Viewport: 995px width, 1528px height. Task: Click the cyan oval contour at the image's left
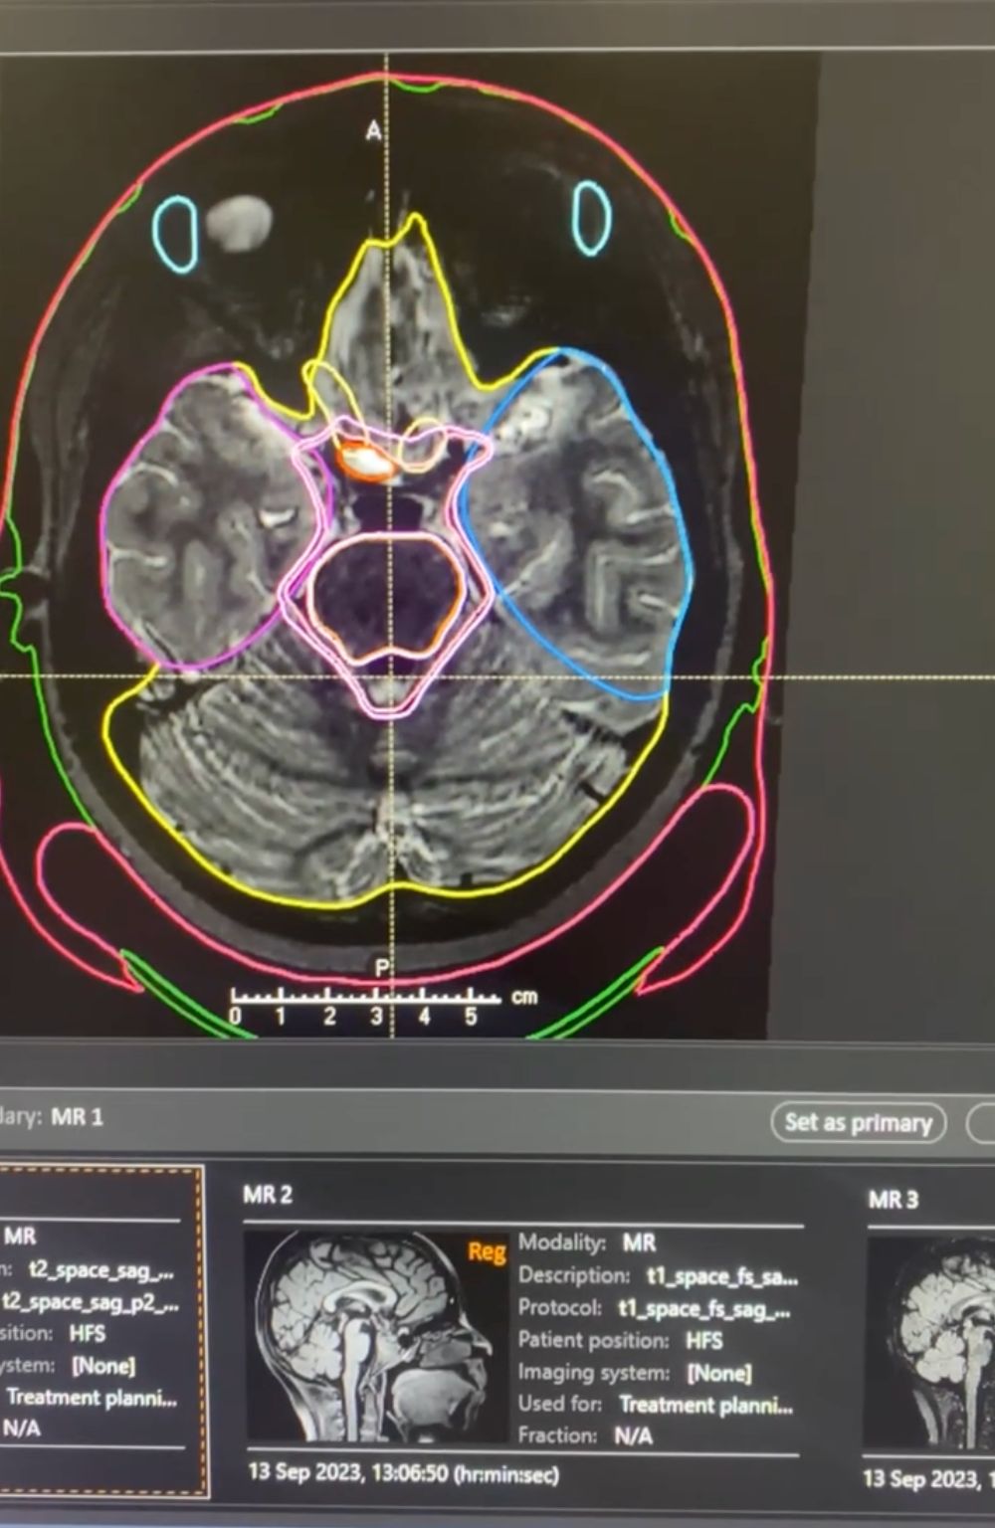coord(175,234)
